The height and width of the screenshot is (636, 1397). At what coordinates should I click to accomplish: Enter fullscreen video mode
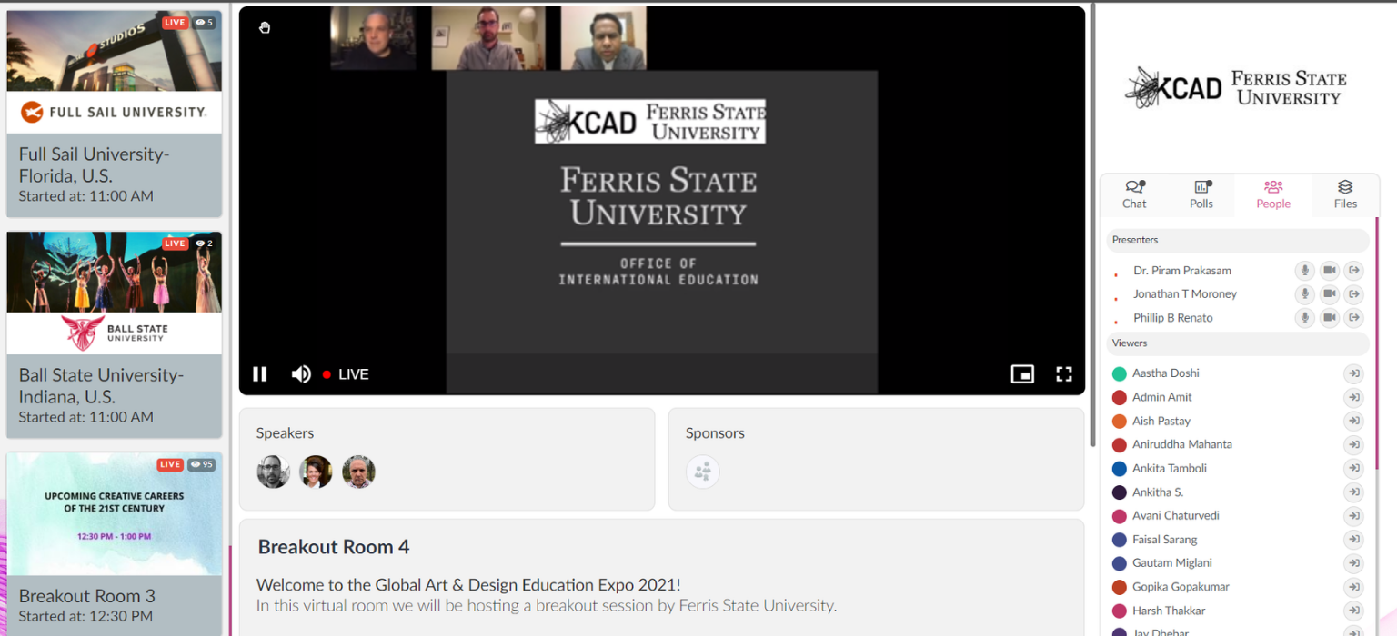[1064, 374]
